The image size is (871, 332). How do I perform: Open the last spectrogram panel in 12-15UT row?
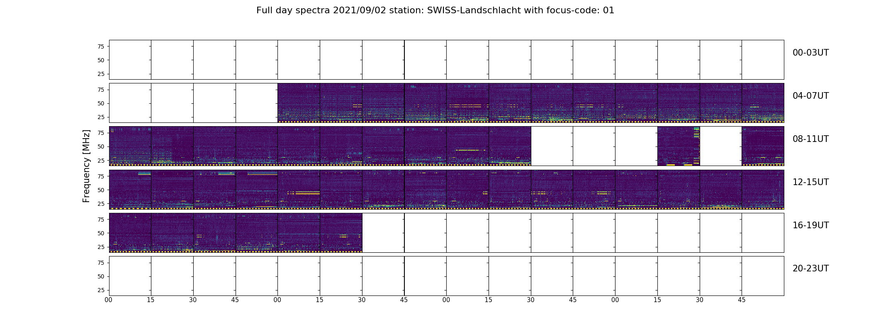pyautogui.click(x=763, y=189)
